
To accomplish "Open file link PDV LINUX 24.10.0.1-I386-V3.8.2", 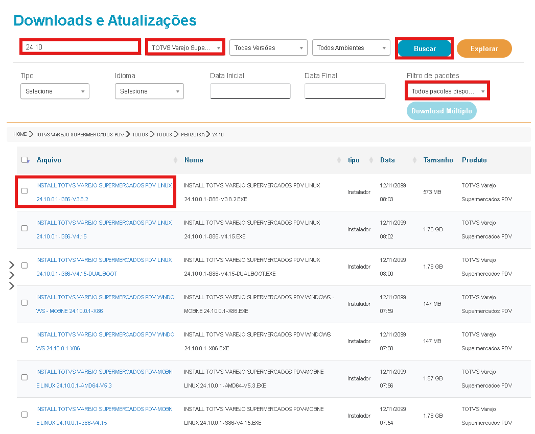I will tap(104, 192).
